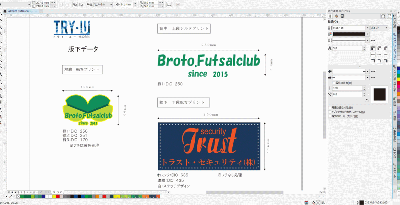Click the all pages layout icon
The width and height of the screenshot is (400, 205).
click(75, 4)
